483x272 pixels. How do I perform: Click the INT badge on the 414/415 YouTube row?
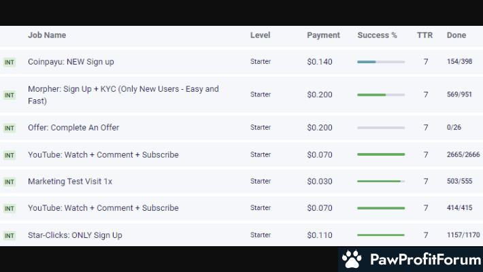[10, 209]
